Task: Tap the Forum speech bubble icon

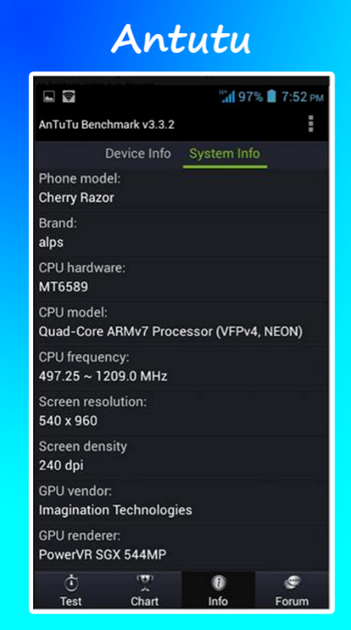Action: [292, 582]
